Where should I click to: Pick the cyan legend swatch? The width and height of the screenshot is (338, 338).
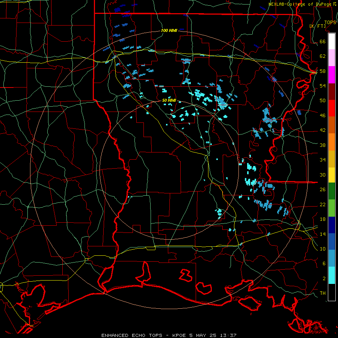coord(332,275)
